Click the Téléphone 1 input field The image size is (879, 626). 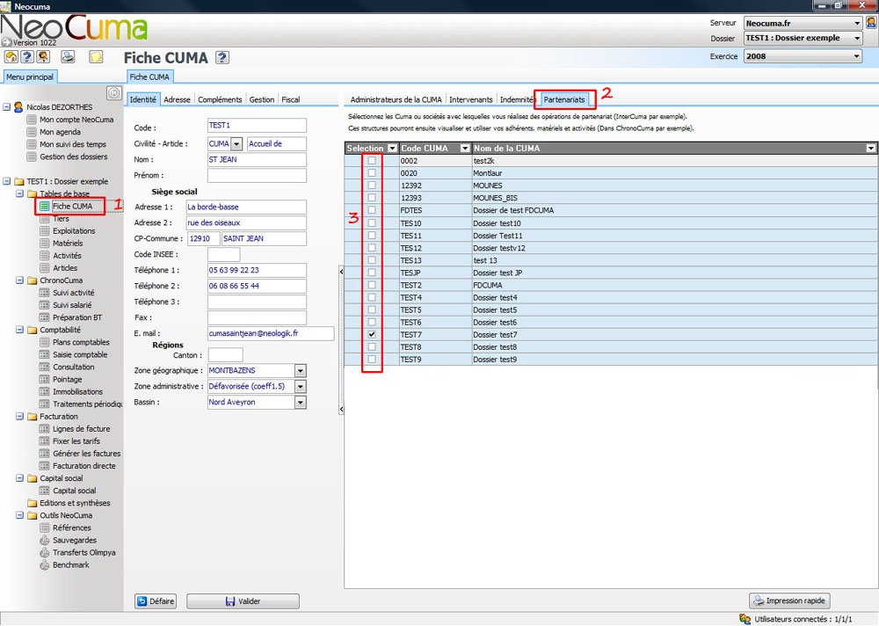257,271
